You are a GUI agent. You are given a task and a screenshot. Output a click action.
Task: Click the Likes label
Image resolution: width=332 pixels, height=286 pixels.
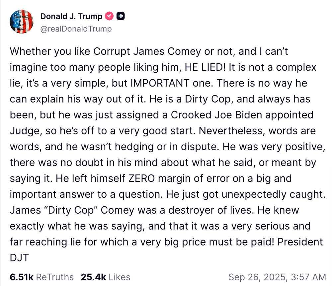point(120,277)
